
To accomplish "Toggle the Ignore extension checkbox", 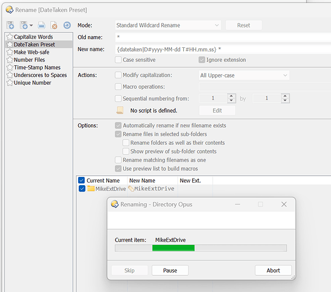I will point(202,60).
